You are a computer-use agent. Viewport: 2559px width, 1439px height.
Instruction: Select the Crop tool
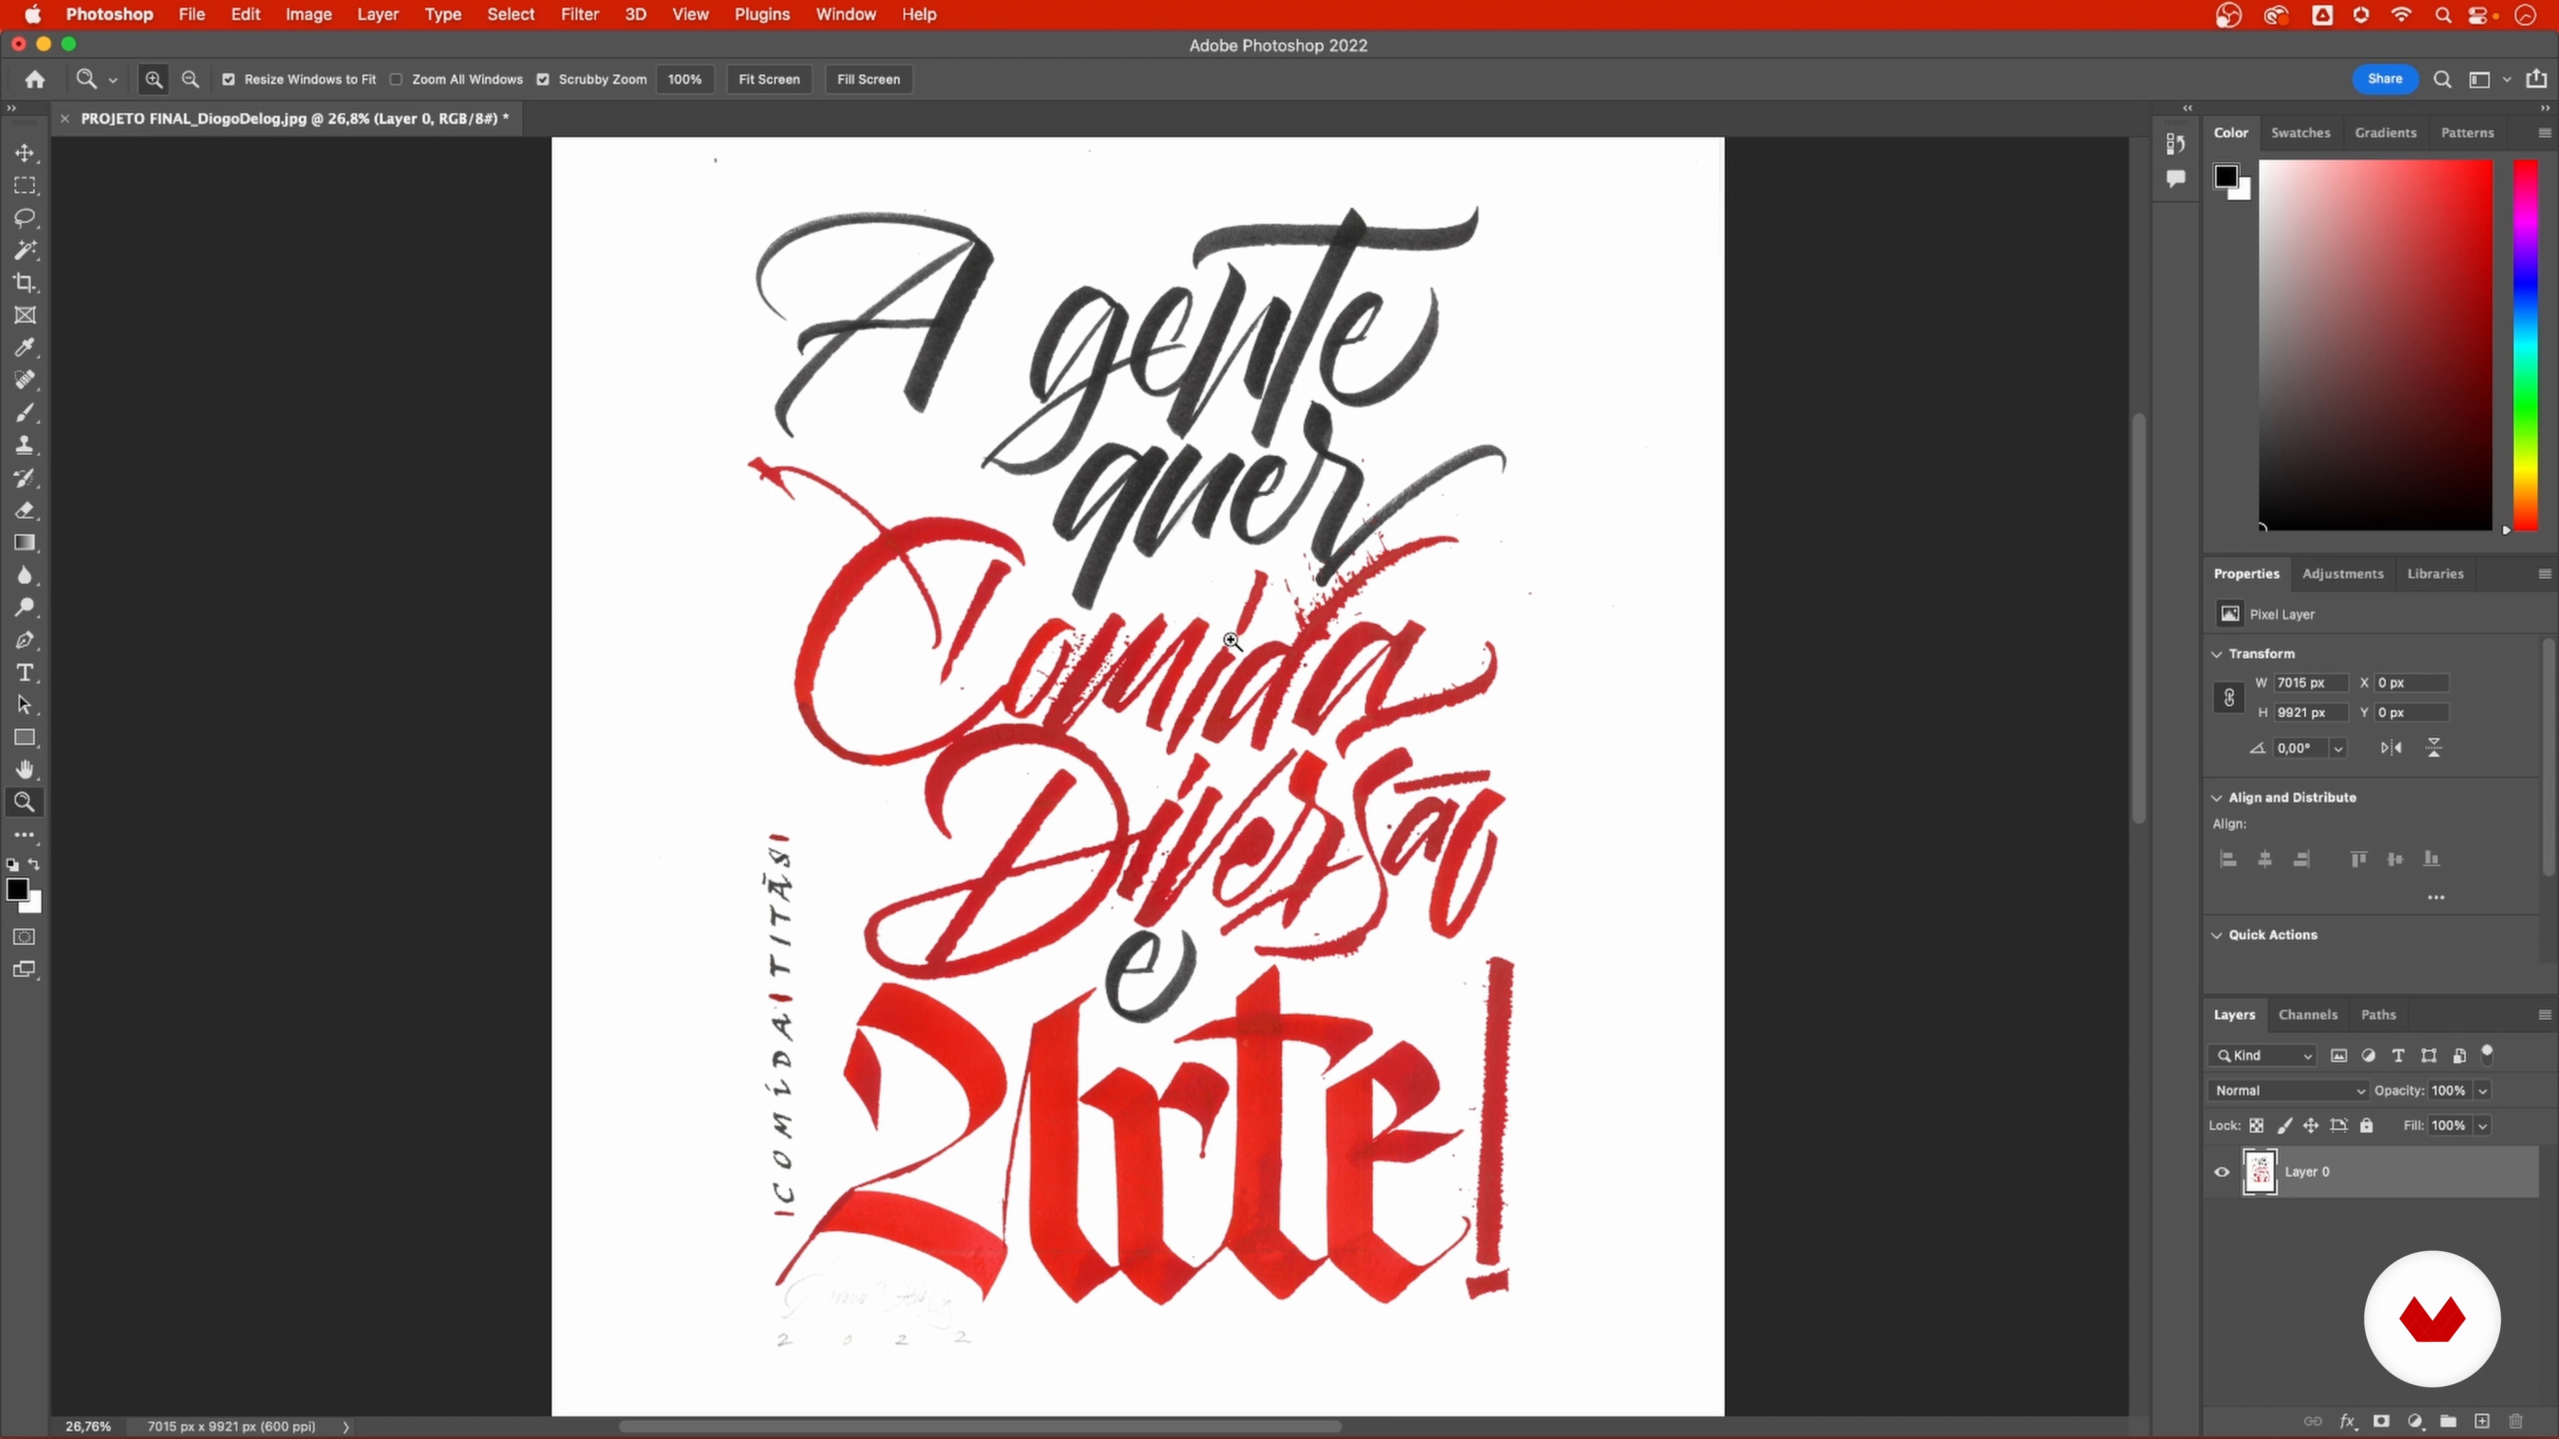point(25,283)
